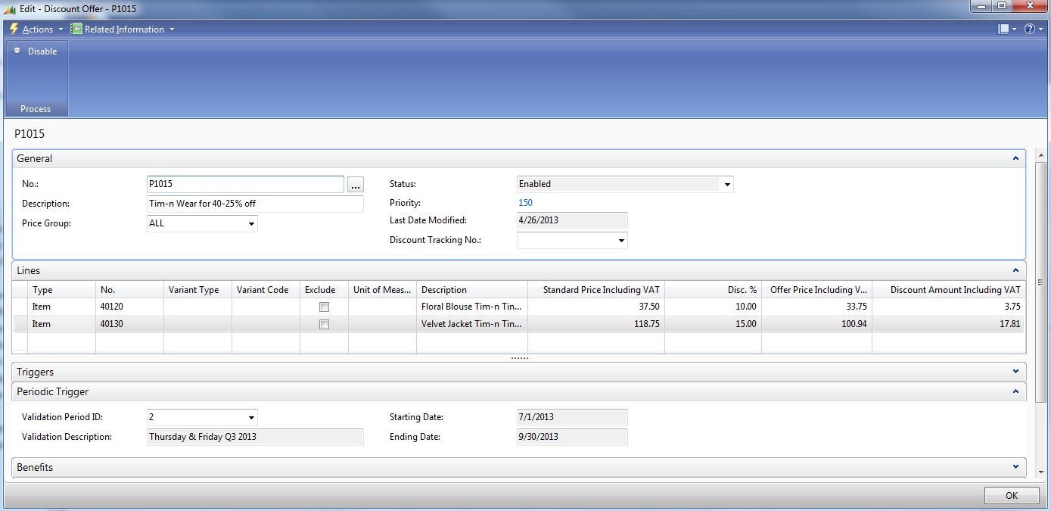Open the Price Group dropdown
The width and height of the screenshot is (1051, 511).
[251, 224]
